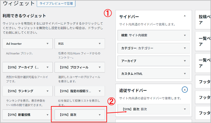Select the RSS widget title
This screenshot has width=211, height=123.
pyautogui.click(x=61, y=44)
